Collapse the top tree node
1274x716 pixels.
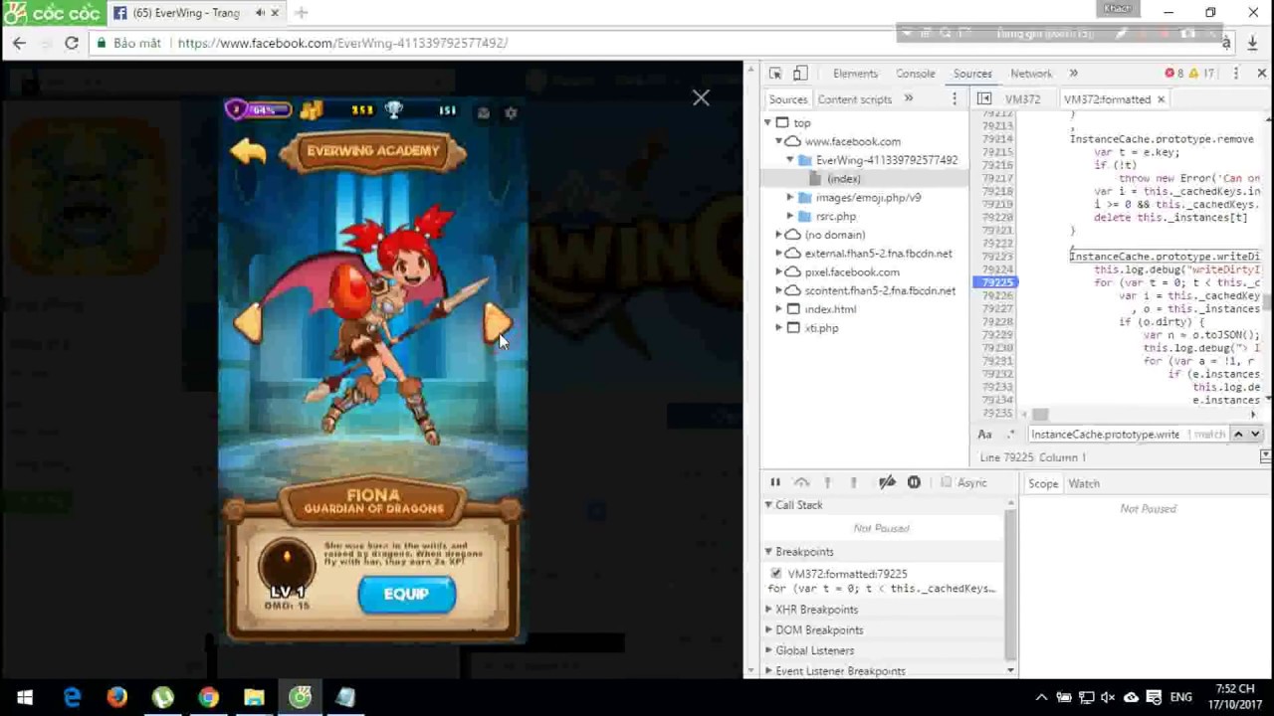pyautogui.click(x=768, y=122)
